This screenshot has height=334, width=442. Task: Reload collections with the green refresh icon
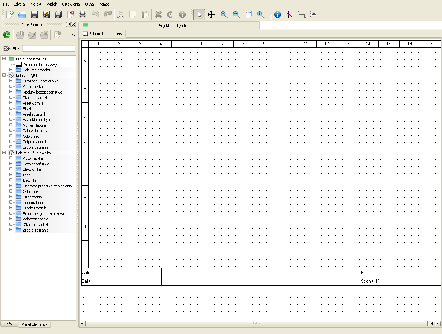click(x=7, y=35)
